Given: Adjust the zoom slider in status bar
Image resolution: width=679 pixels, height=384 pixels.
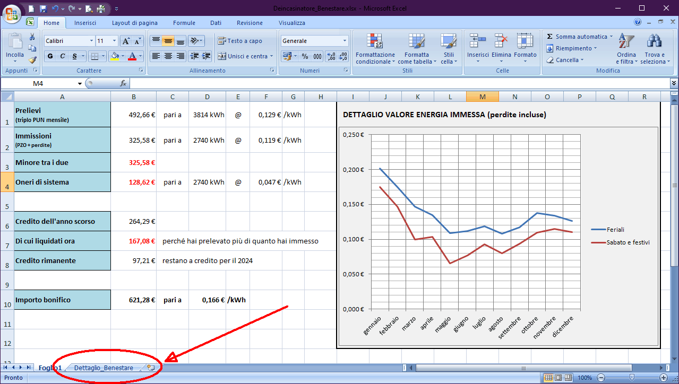Looking at the screenshot, I should 631,378.
